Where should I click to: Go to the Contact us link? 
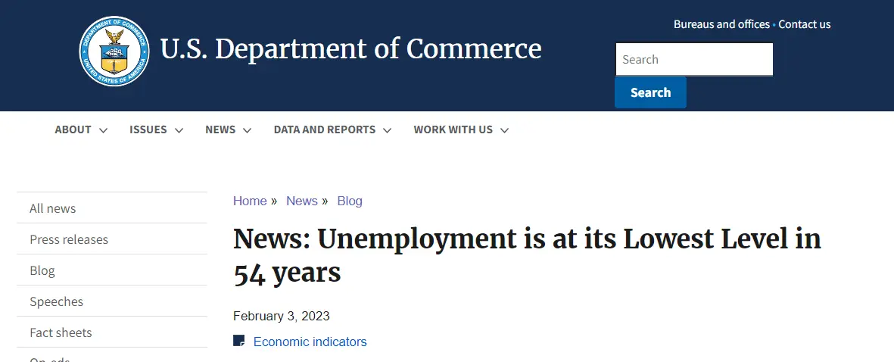click(x=805, y=24)
